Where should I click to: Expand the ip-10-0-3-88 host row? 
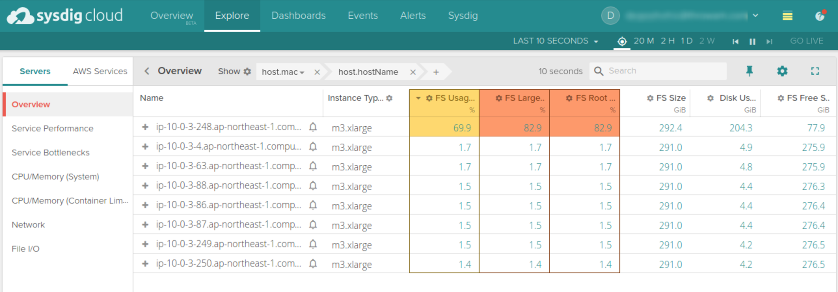[145, 186]
